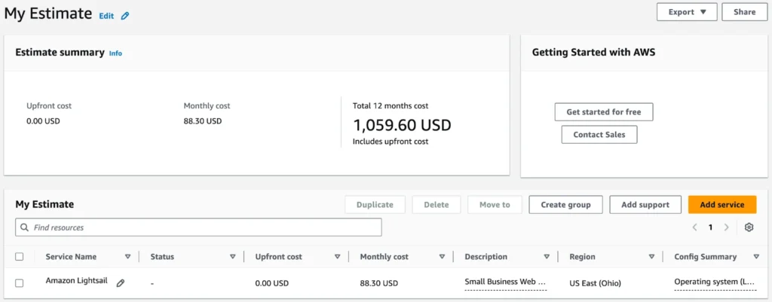Viewport: 772px width, 302px height.
Task: Sort by Upfront cost column arrow
Action: click(x=337, y=257)
